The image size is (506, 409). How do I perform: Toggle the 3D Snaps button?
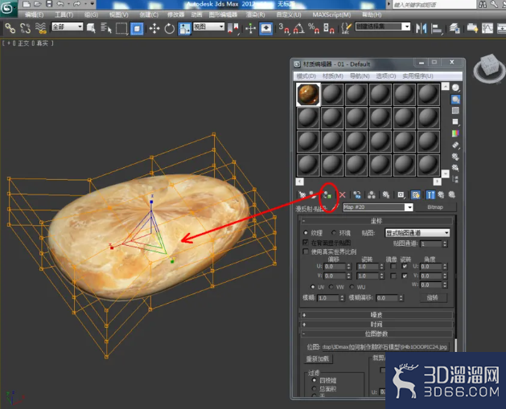tap(283, 28)
